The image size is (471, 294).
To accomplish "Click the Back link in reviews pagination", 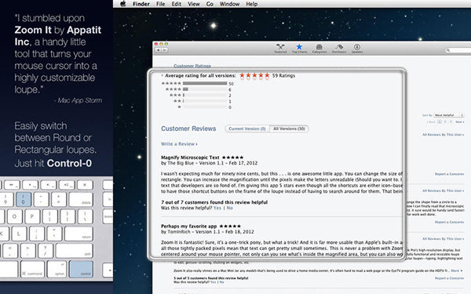I will [x=431, y=122].
